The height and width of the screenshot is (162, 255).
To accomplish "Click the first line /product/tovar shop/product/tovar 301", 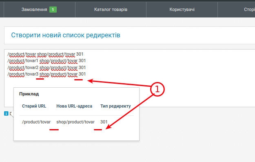I will pos(45,54).
